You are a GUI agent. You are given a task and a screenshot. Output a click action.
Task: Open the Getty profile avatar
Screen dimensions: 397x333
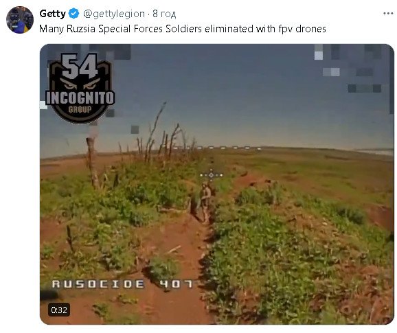20,20
